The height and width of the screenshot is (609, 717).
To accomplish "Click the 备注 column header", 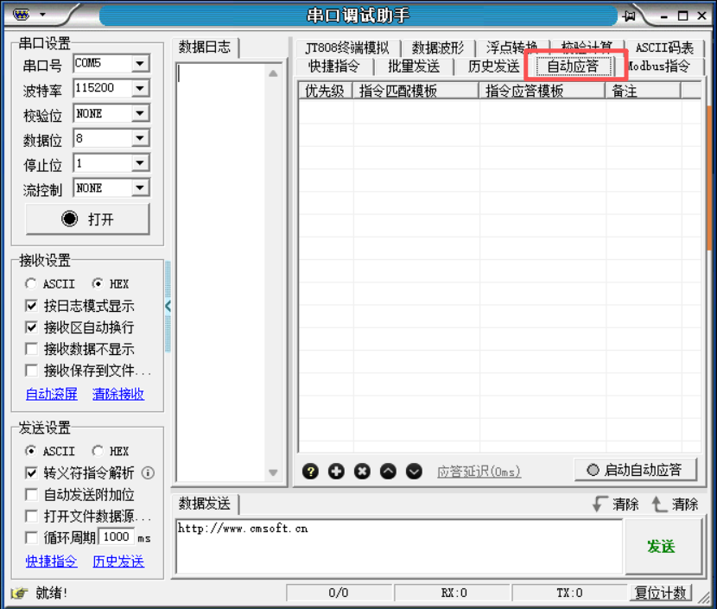I will 643,91.
